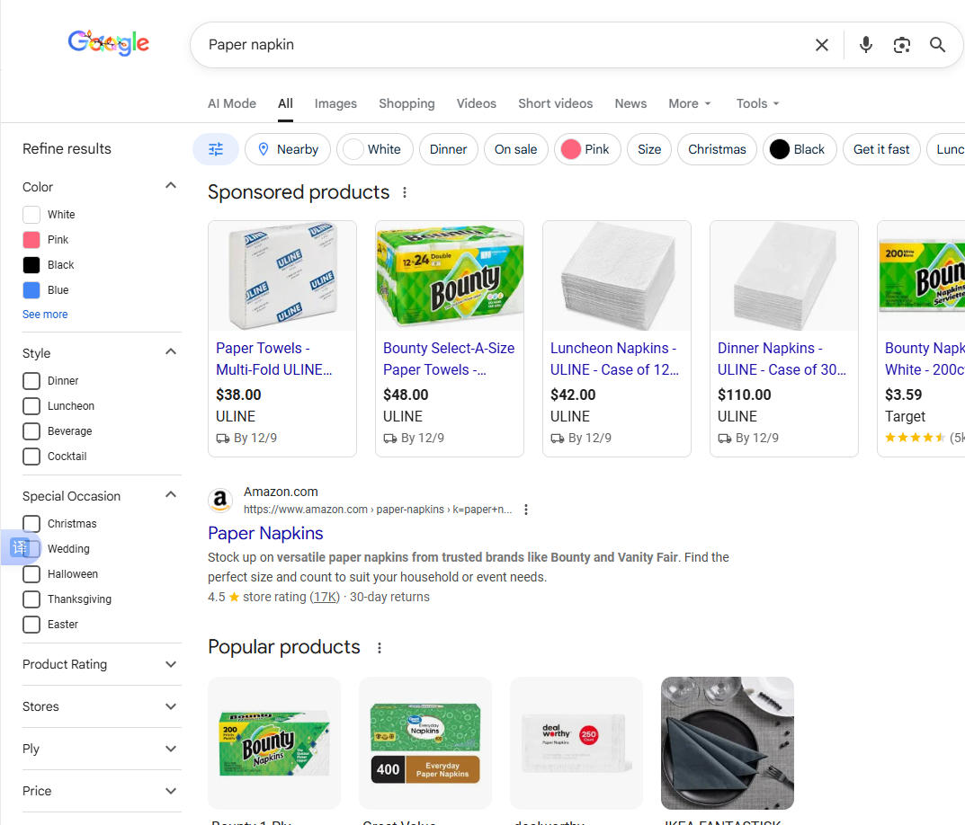Image resolution: width=965 pixels, height=825 pixels.
Task: Click See more under Color
Action: pyautogui.click(x=45, y=315)
